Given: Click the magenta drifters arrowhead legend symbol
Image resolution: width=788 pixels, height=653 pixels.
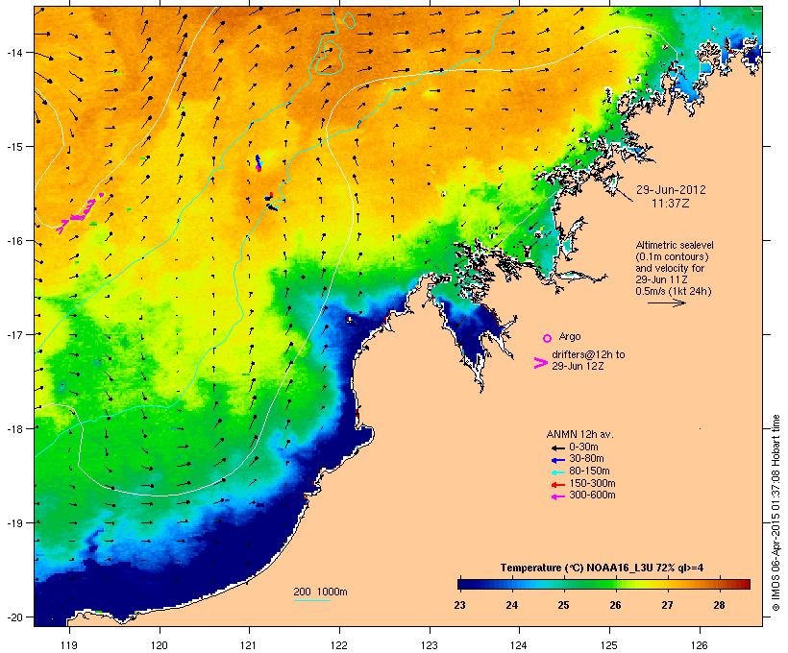Looking at the screenshot, I should click(540, 363).
